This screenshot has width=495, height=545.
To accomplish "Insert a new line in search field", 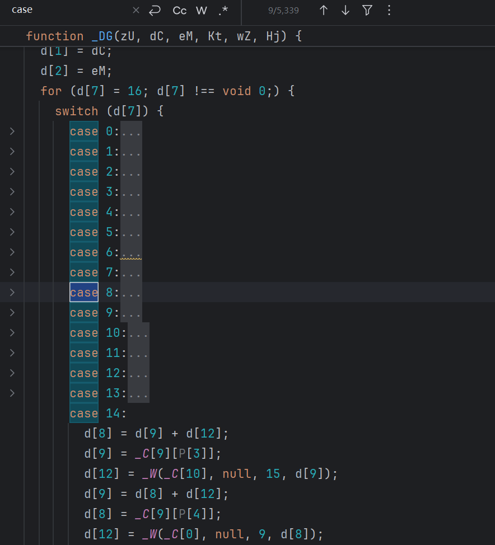I will point(155,11).
